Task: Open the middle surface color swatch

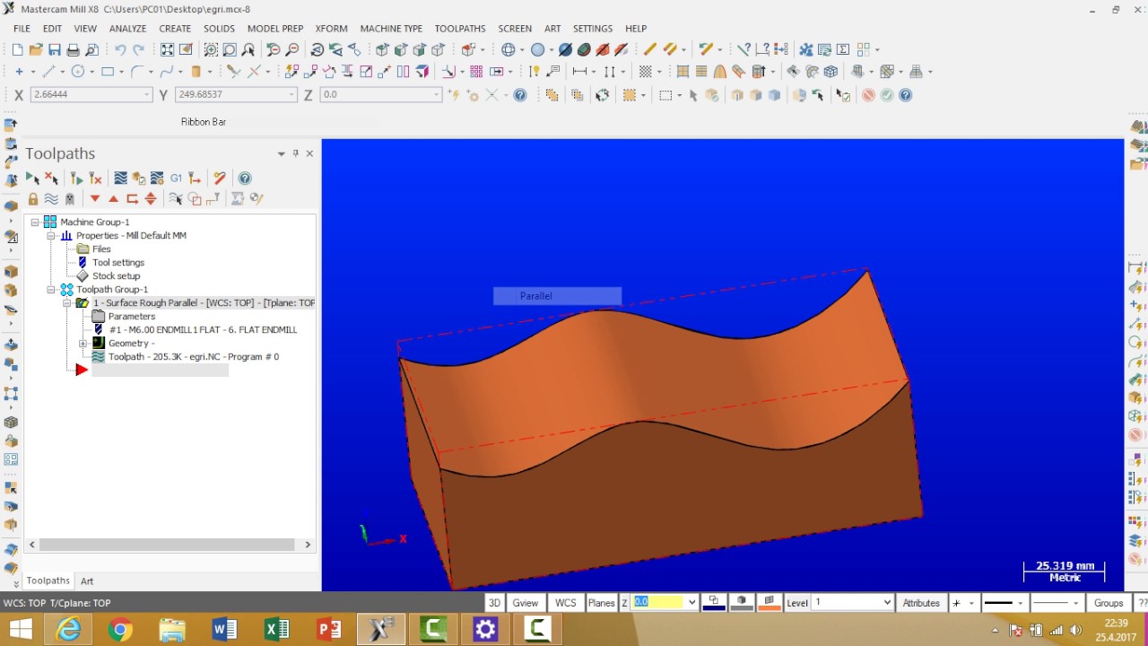Action: pyautogui.click(x=742, y=603)
